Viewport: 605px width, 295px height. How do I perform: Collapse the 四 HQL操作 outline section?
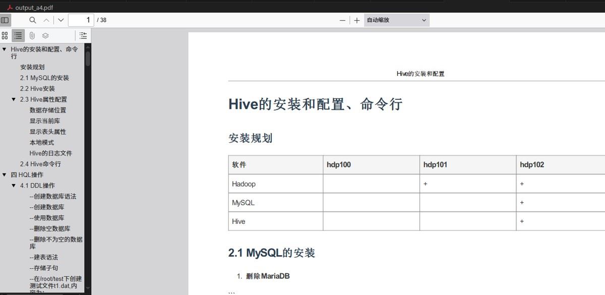tap(5, 174)
